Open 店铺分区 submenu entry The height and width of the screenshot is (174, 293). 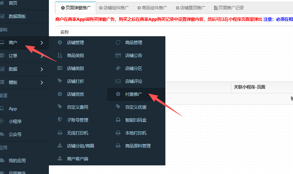point(134,68)
